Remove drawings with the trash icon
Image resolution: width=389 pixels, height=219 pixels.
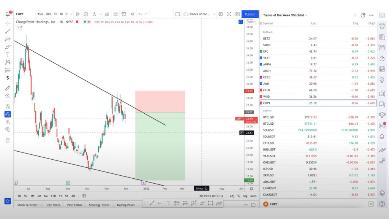[8, 140]
